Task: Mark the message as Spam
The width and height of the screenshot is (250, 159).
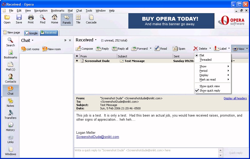Action: point(179,49)
